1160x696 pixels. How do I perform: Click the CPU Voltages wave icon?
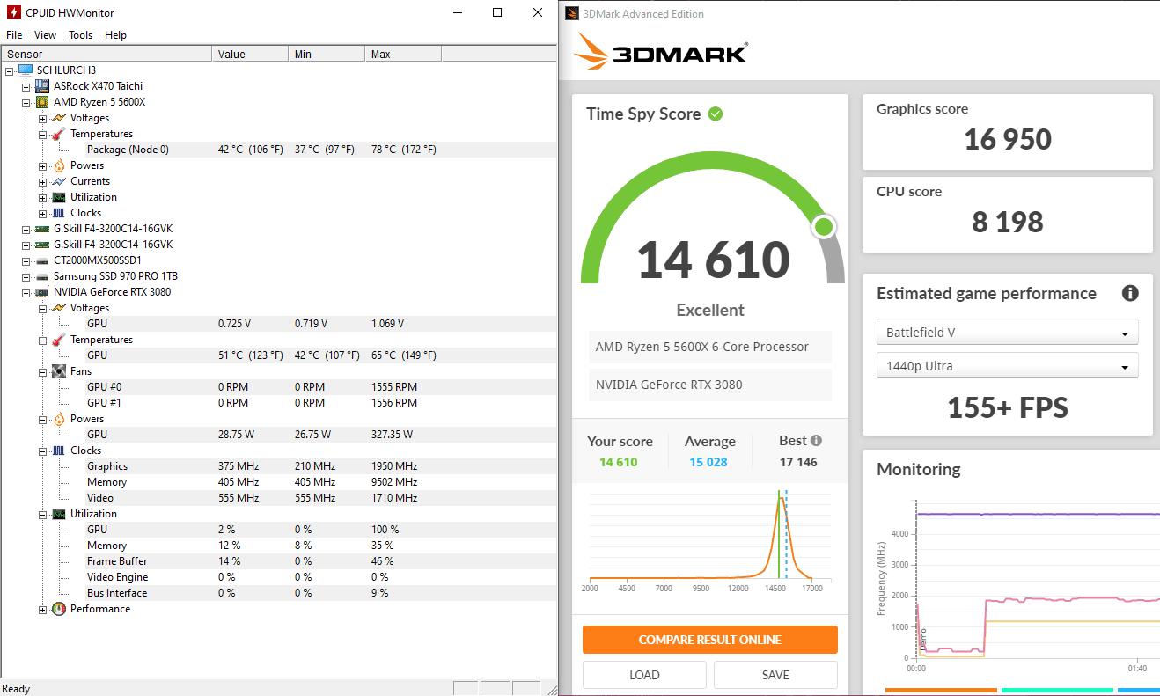[59, 117]
